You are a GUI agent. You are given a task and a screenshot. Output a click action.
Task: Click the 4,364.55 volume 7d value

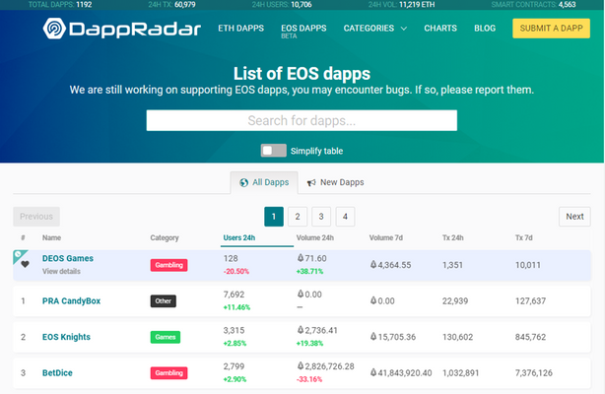click(390, 265)
